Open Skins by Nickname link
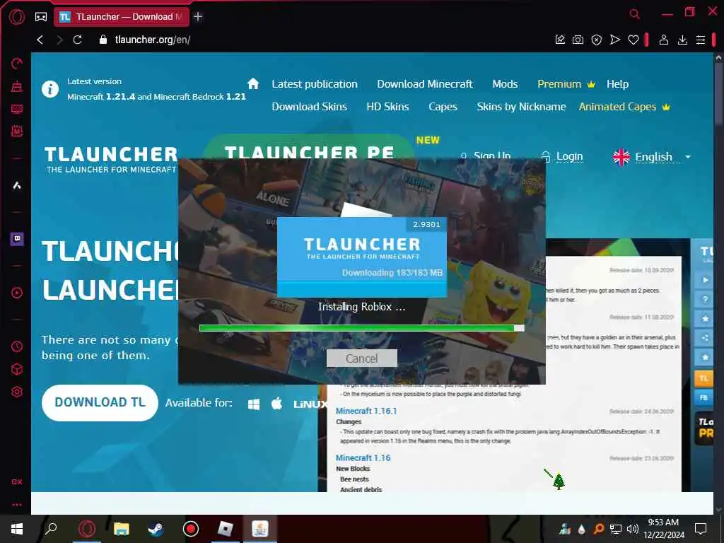The width and height of the screenshot is (724, 543). click(x=521, y=107)
